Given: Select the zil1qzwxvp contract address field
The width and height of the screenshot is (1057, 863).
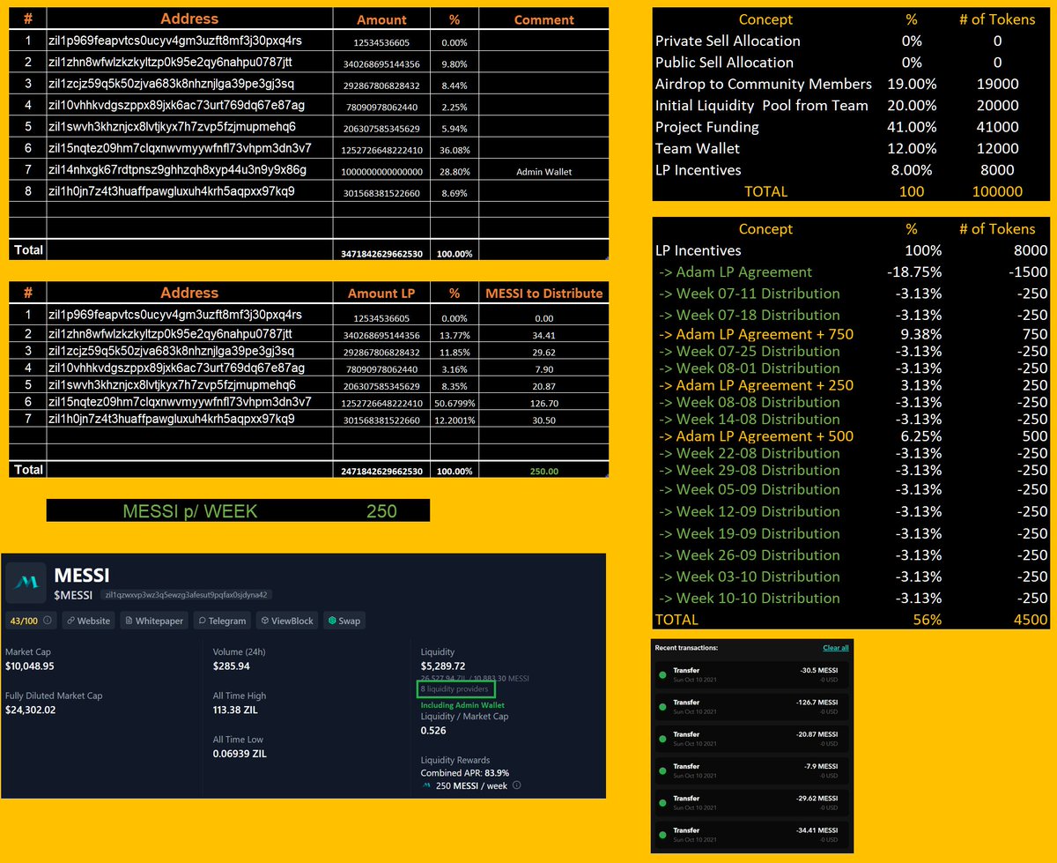Looking at the screenshot, I should pyautogui.click(x=187, y=595).
